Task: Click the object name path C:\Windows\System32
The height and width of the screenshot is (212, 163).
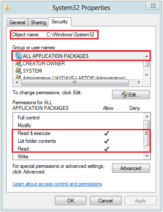Action: coord(70,35)
